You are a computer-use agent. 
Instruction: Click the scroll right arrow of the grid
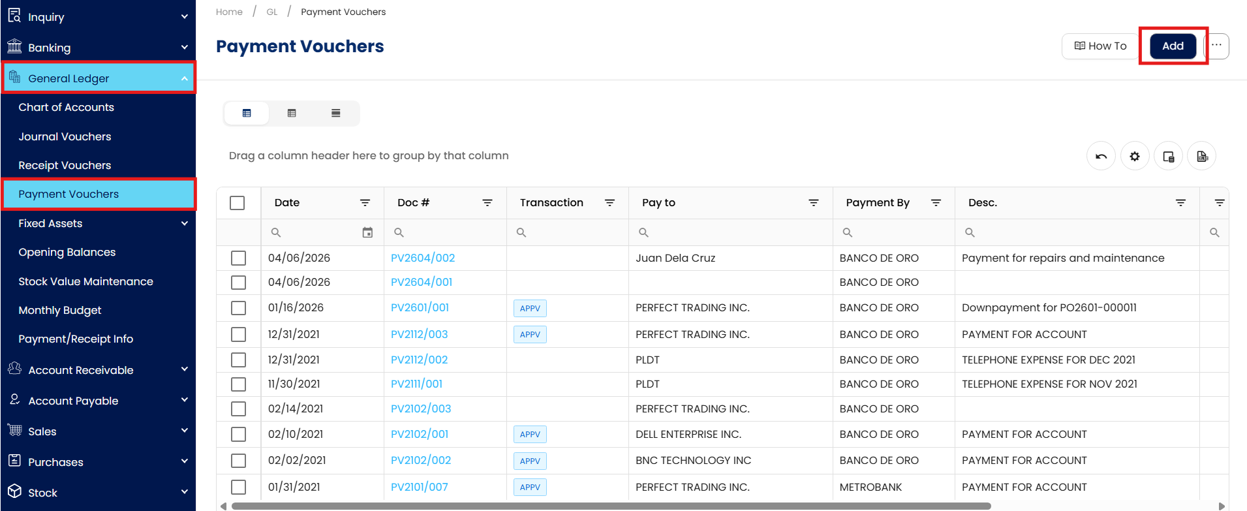[1222, 506]
